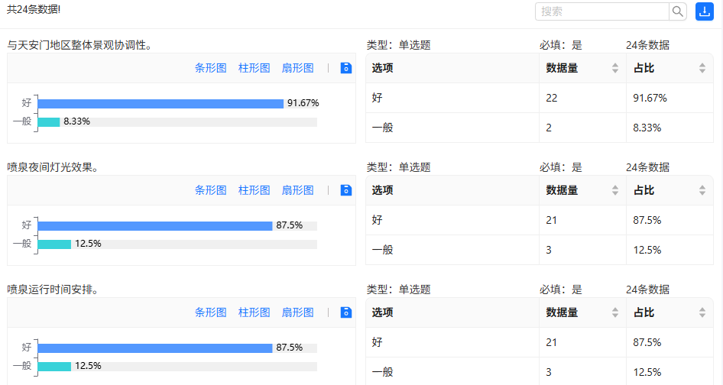Click the 好 row with 22 in first table

[540, 99]
